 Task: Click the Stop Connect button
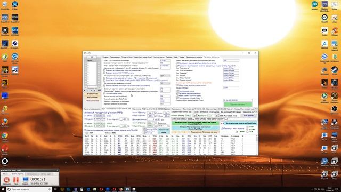92,97
